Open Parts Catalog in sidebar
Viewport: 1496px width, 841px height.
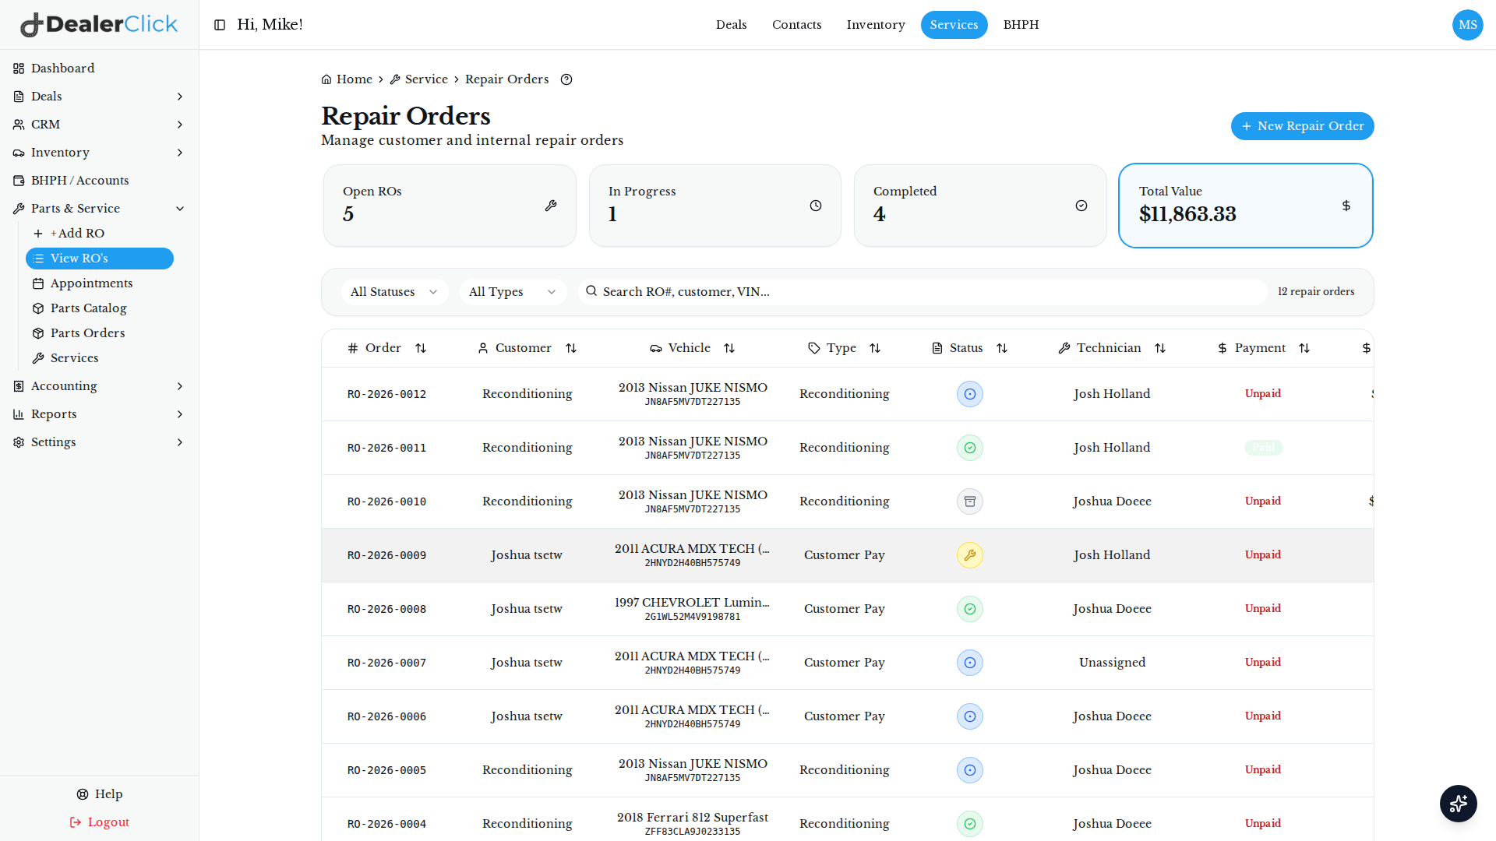click(100, 308)
